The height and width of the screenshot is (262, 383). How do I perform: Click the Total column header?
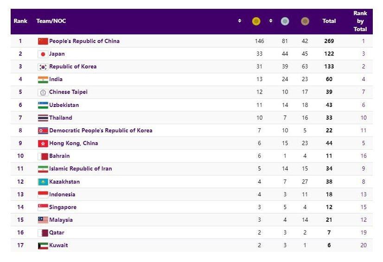pyautogui.click(x=329, y=21)
